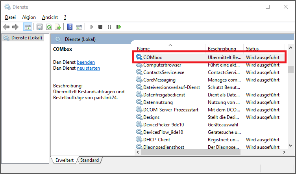Select the DCOM-Server-Prozessstart name
Image resolution: width=296 pixels, height=174 pixels.
click(x=171, y=110)
